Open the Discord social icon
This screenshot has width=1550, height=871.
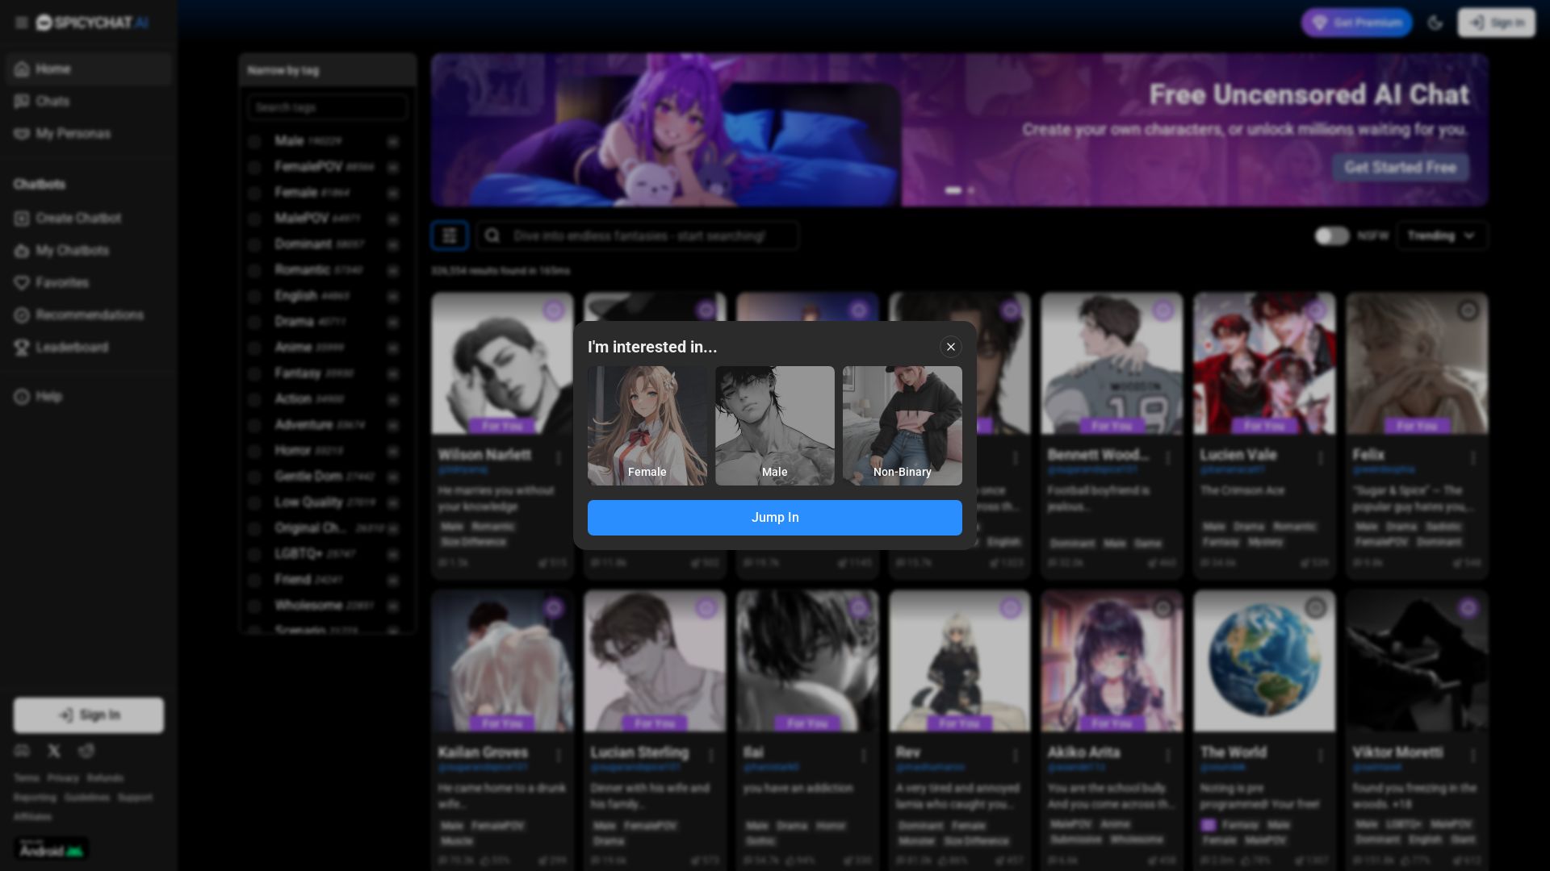[x=22, y=751]
